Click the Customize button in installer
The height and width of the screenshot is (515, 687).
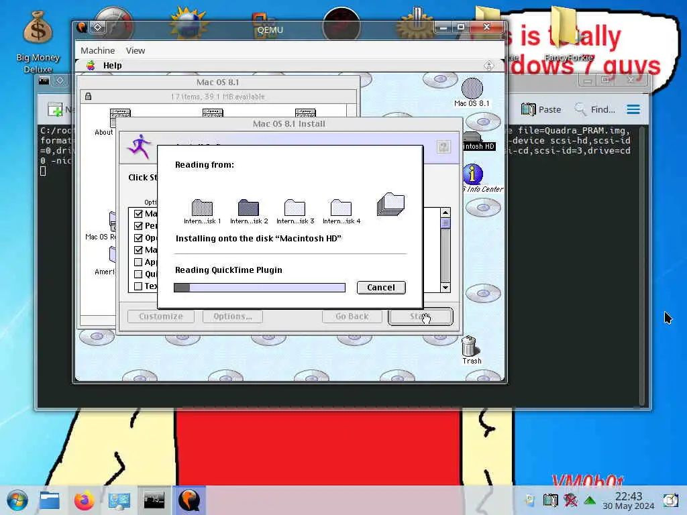point(161,317)
